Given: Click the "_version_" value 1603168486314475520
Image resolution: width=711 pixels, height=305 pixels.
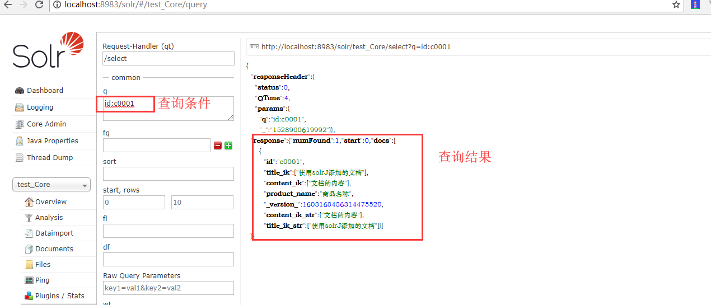Looking at the screenshot, I should click(x=342, y=204).
